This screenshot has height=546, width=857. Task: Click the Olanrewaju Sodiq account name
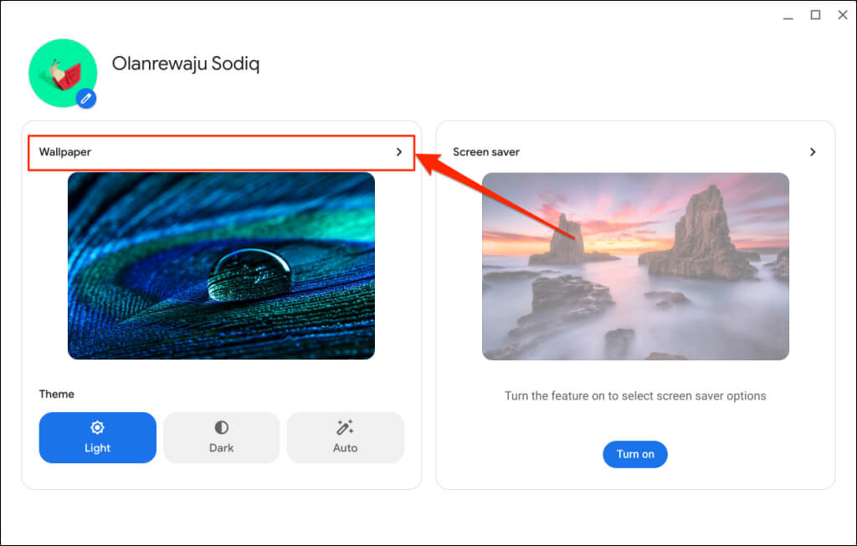click(186, 64)
